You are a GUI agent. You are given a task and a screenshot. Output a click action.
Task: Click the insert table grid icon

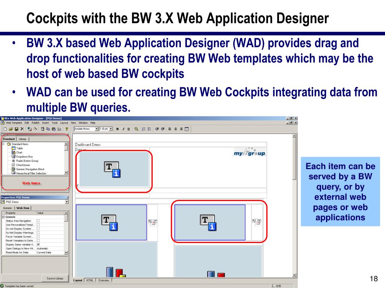click(186, 129)
